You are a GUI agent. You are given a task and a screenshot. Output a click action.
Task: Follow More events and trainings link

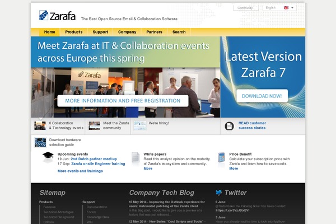80,171
